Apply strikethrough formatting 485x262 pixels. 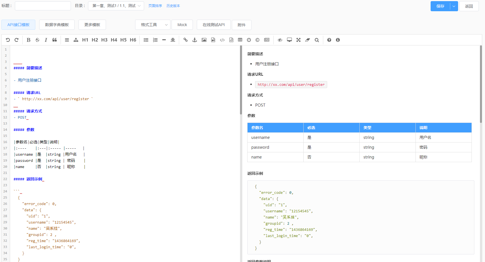point(37,40)
